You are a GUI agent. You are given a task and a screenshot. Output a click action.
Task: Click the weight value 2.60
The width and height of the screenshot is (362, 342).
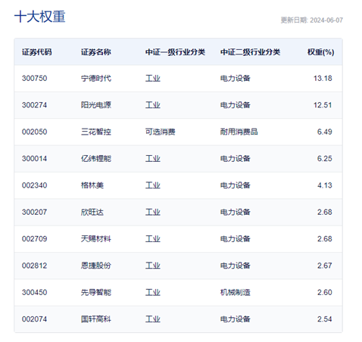point(325,292)
